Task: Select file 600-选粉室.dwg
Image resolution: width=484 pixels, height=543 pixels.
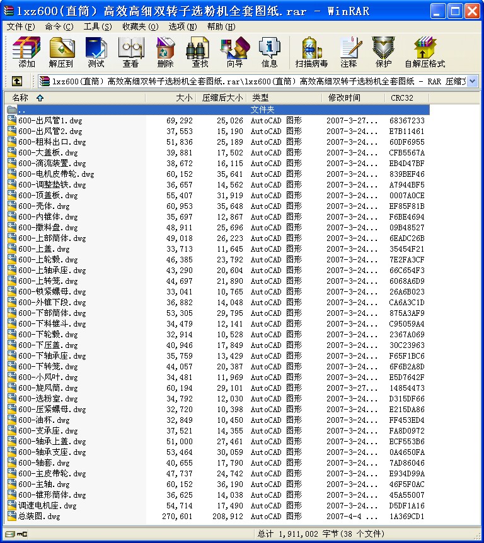Action: click(49, 398)
